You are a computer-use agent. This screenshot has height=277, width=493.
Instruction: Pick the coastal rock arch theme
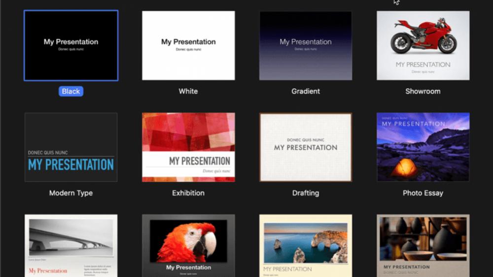coord(306,246)
